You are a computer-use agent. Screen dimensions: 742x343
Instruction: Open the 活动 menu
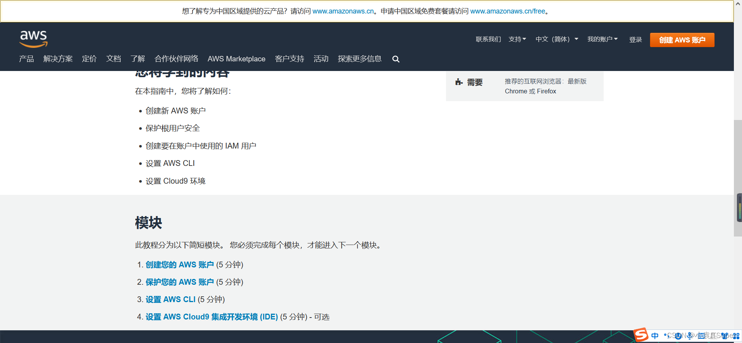pyautogui.click(x=321, y=59)
